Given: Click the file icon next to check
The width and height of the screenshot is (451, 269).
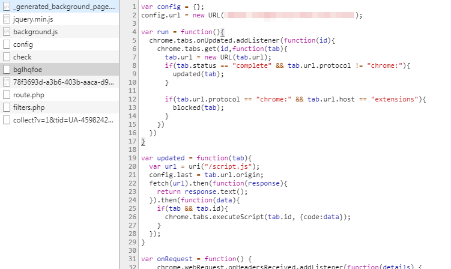Looking at the screenshot, I should point(7,57).
